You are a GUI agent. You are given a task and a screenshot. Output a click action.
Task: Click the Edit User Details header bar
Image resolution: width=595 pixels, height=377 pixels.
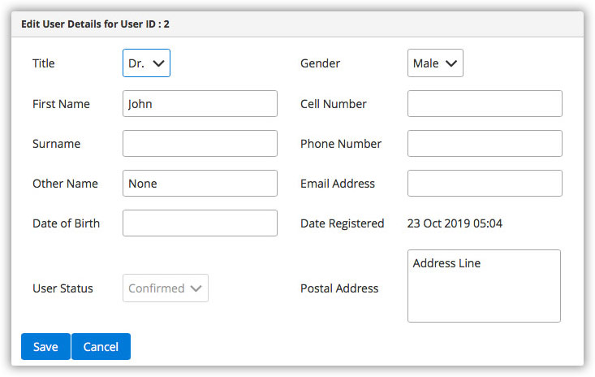(297, 24)
